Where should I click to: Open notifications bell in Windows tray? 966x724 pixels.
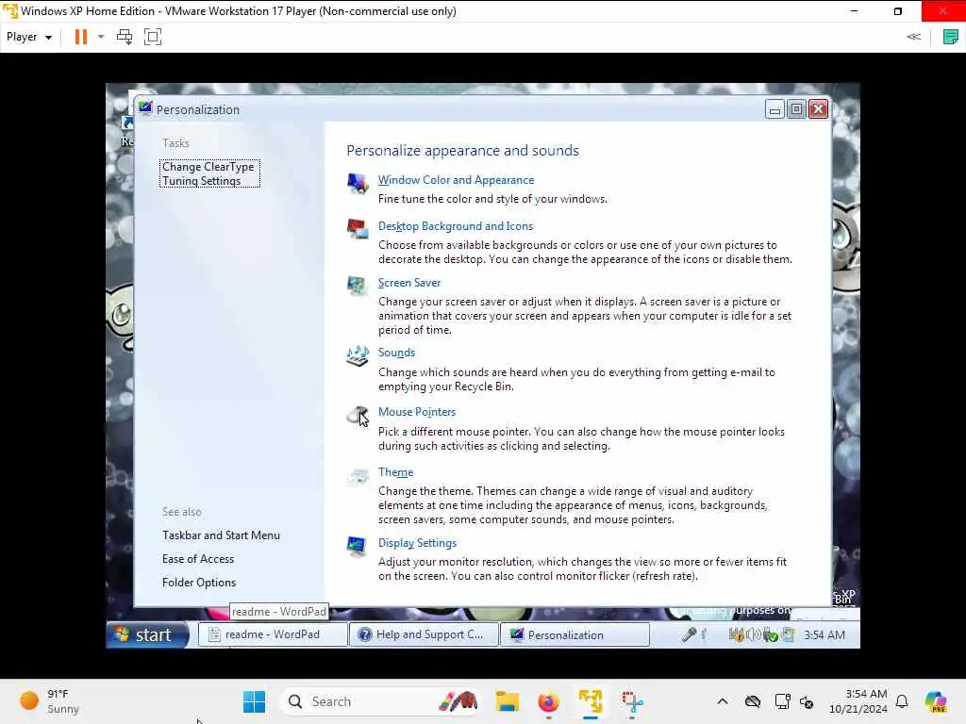(902, 701)
